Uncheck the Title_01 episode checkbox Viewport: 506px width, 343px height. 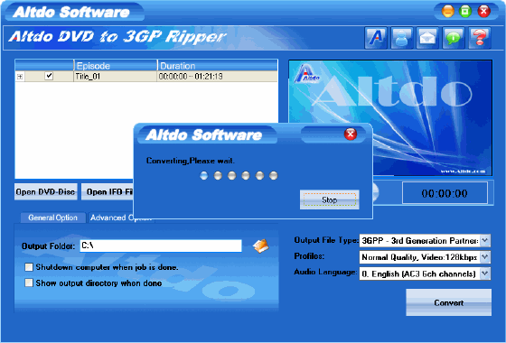[49, 76]
